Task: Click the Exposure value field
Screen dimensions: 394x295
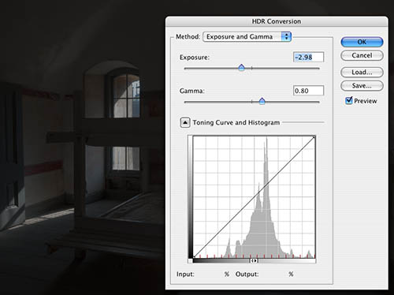Action: pyautogui.click(x=308, y=58)
